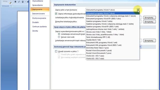Click the Lokalizacja pliku Autoodzyskiwania label

(70, 17)
